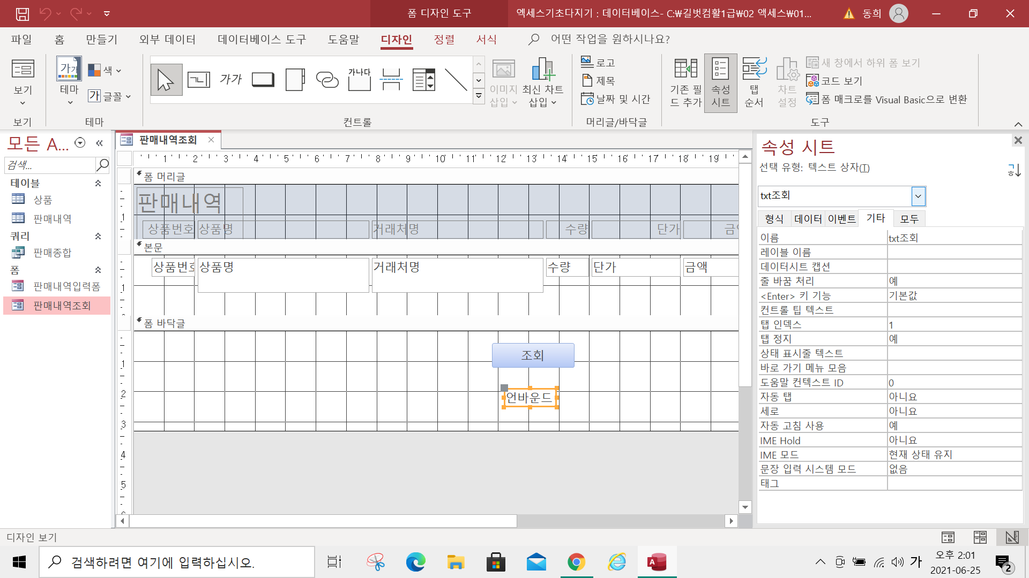Select the text box control tool

(x=199, y=80)
